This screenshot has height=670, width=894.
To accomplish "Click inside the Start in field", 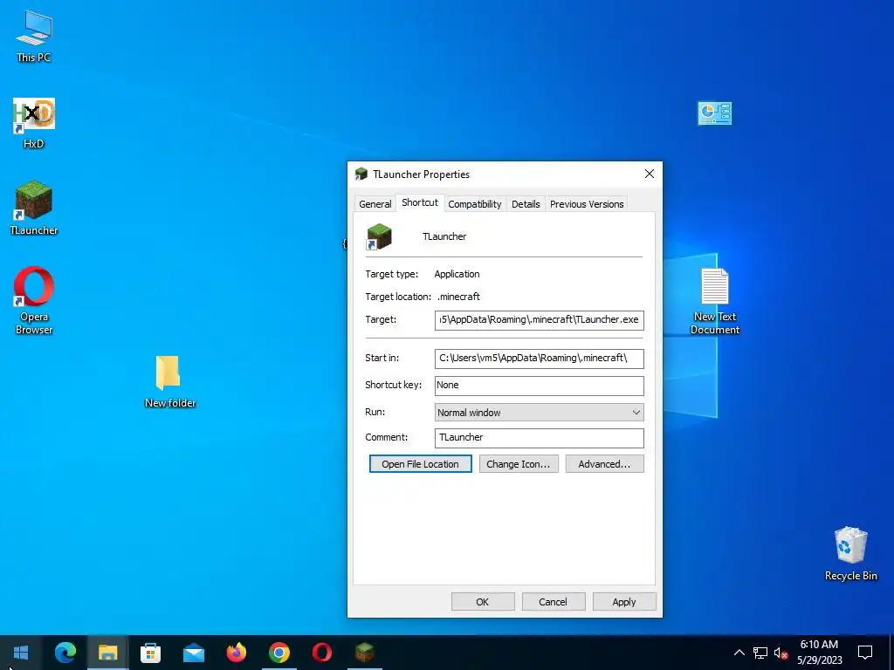I will click(539, 359).
